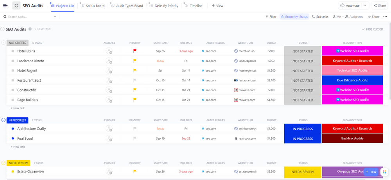Click the Share button
391x180 pixels.
click(380, 5)
